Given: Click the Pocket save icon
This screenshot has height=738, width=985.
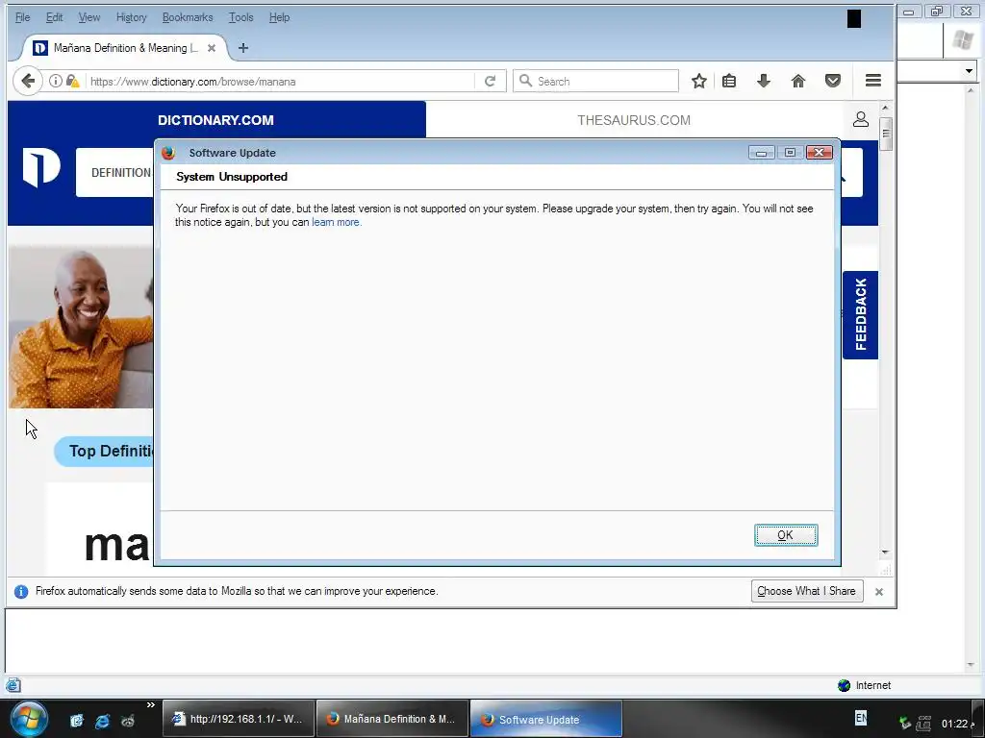Looking at the screenshot, I should [833, 81].
